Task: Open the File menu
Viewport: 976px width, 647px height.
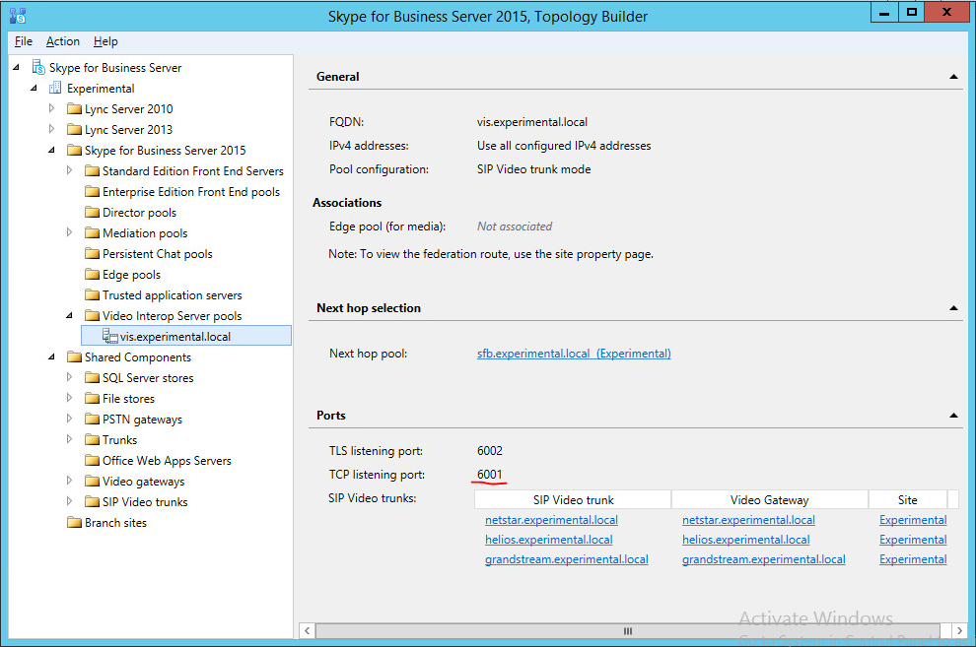Action: 24,41
